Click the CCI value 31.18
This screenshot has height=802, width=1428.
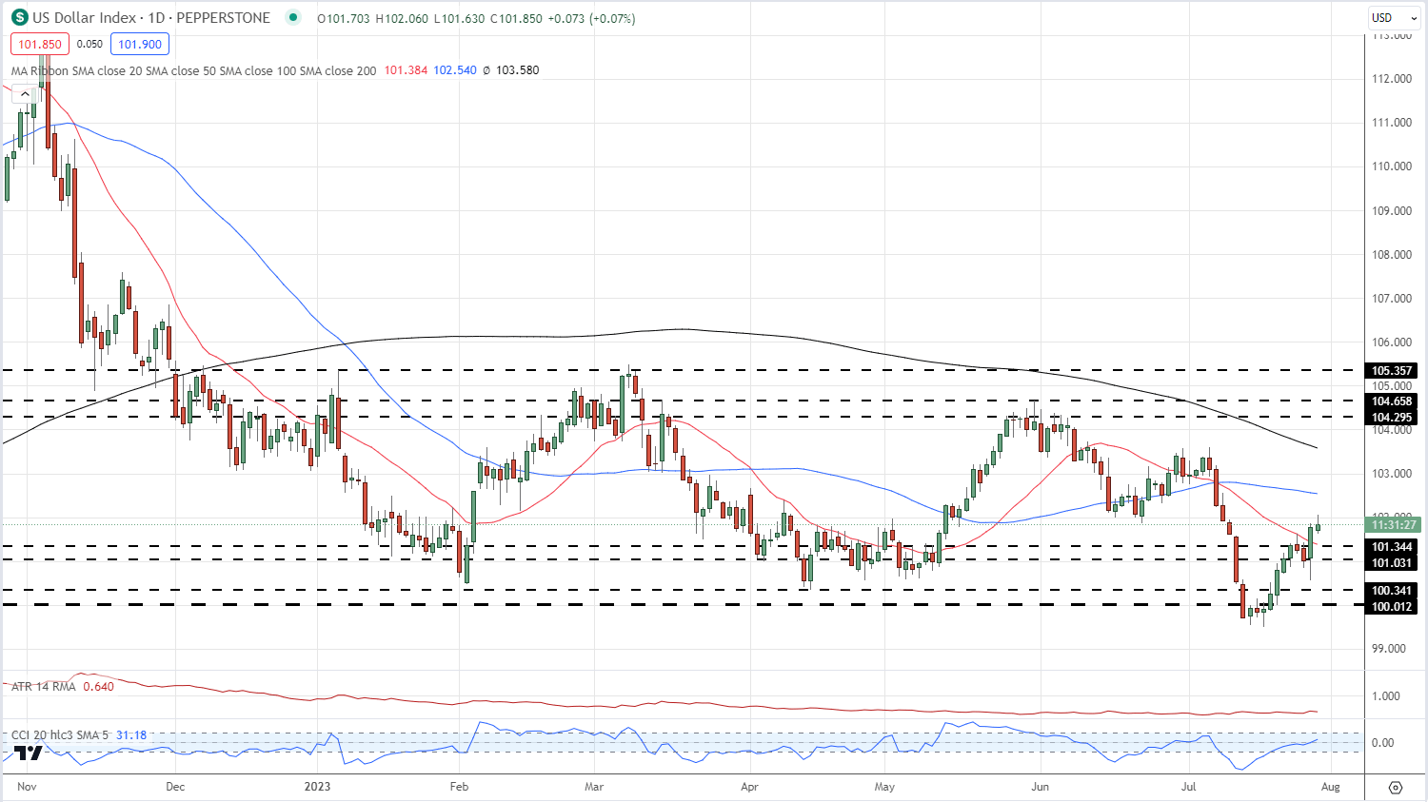(131, 735)
